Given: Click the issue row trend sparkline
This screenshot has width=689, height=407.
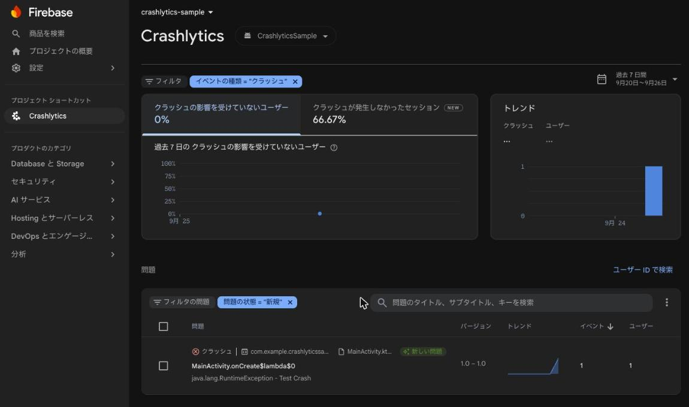Looking at the screenshot, I should coord(533,366).
